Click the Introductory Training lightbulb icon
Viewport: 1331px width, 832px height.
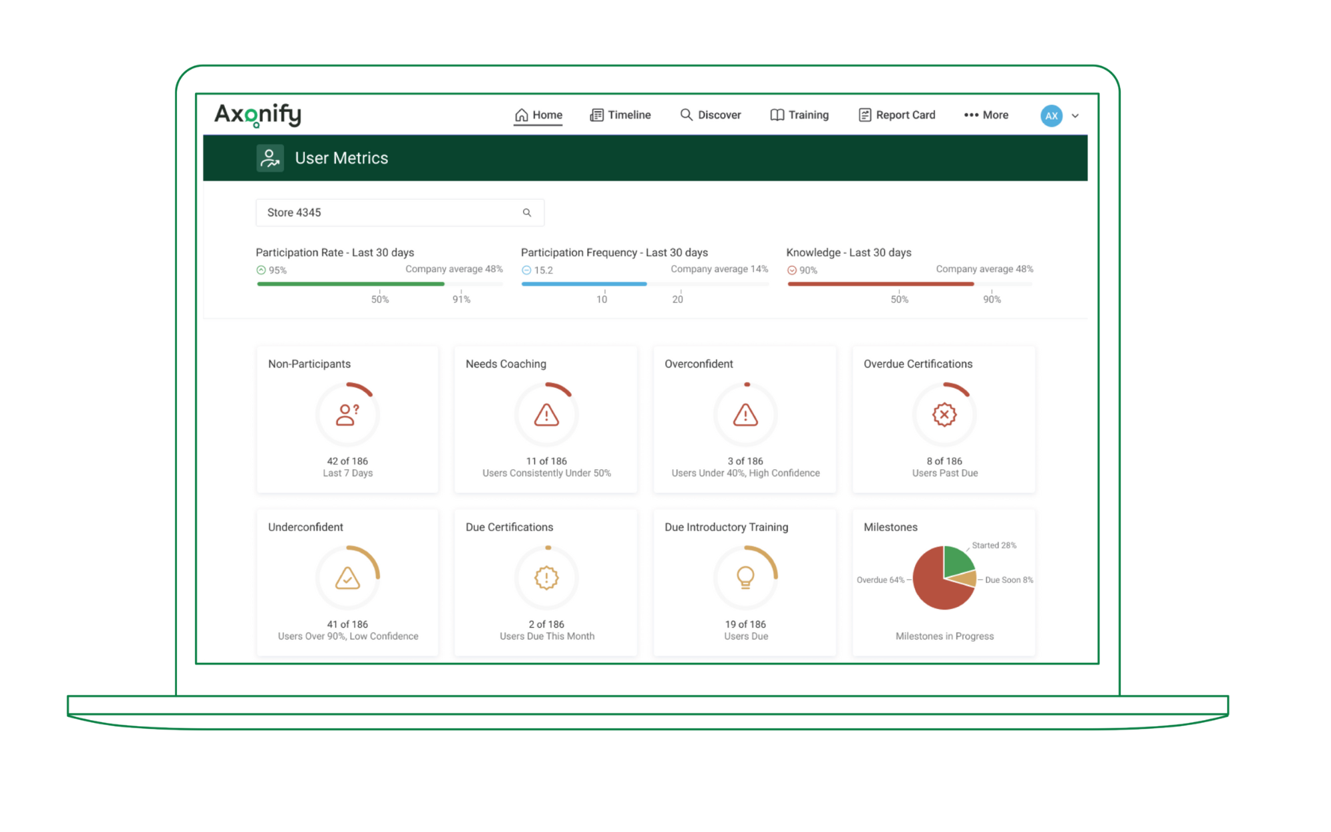(x=745, y=578)
